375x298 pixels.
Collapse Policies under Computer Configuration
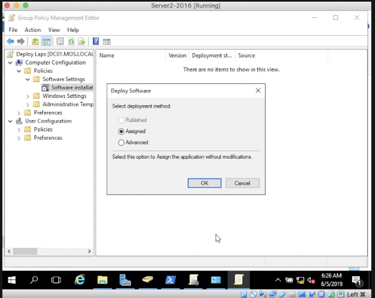pos(19,71)
